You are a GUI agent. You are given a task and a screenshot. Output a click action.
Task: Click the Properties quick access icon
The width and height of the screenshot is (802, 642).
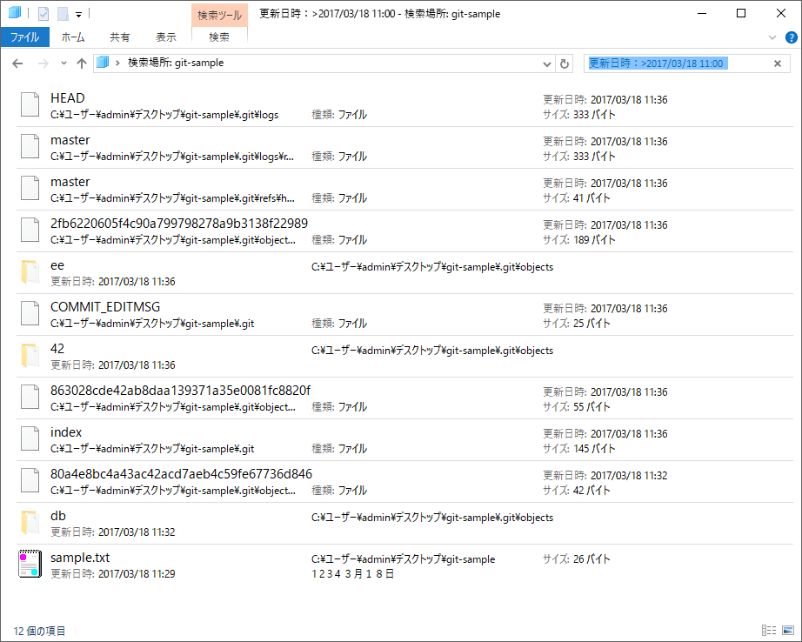click(43, 14)
